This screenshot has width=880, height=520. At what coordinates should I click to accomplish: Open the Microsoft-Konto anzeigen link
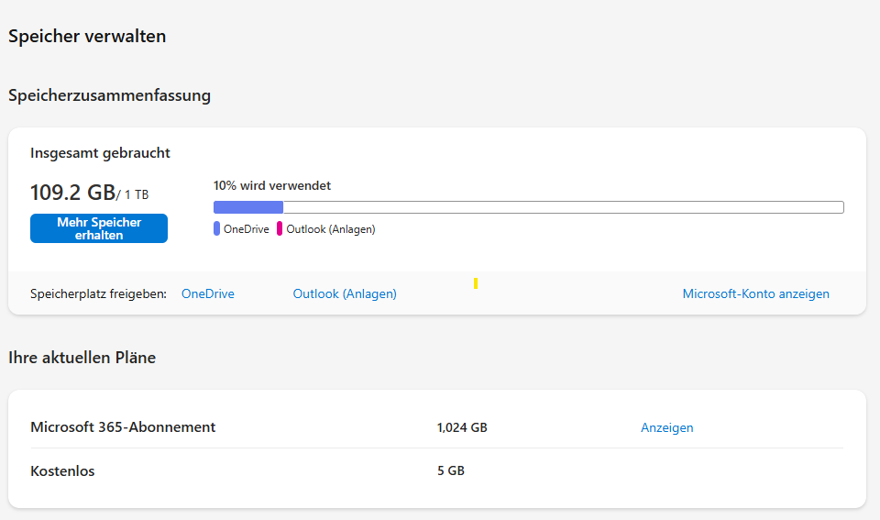tap(755, 293)
